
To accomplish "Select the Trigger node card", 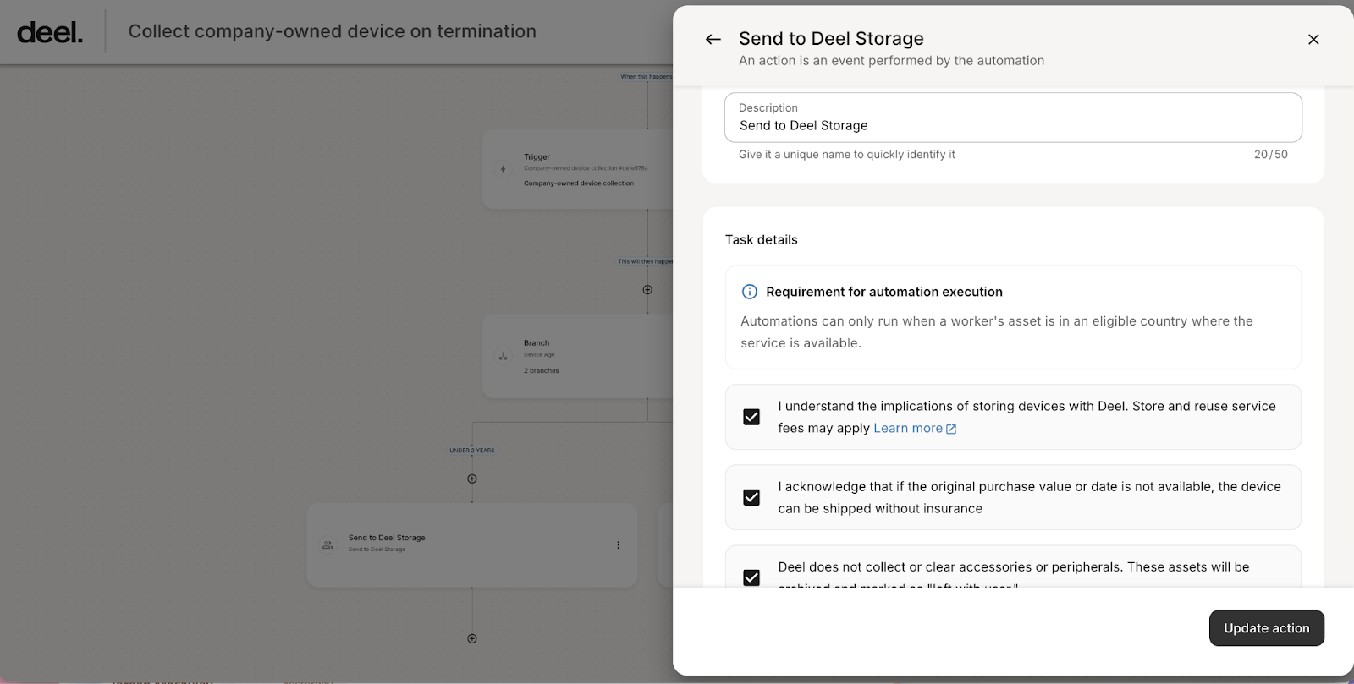I will 575,169.
